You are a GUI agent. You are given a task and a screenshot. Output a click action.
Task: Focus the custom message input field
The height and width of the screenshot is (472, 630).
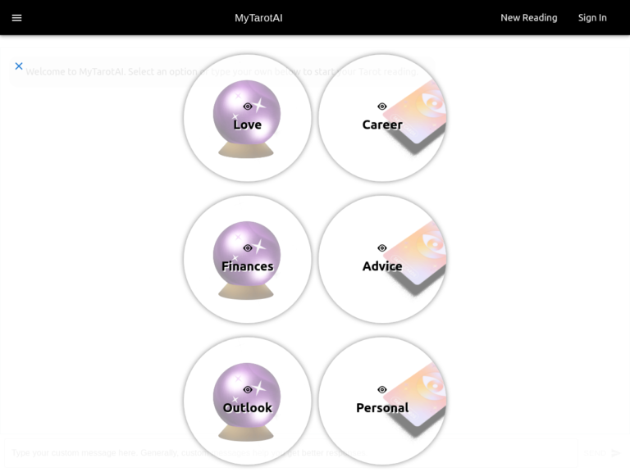coord(291,452)
